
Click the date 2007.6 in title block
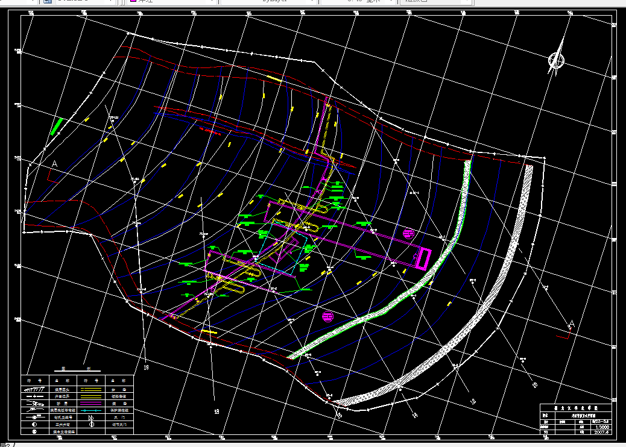[x=602, y=432]
